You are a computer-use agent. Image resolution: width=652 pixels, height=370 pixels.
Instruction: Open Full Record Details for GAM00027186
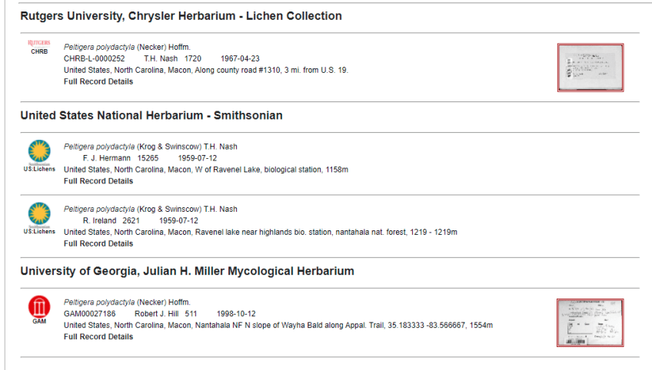click(98, 336)
